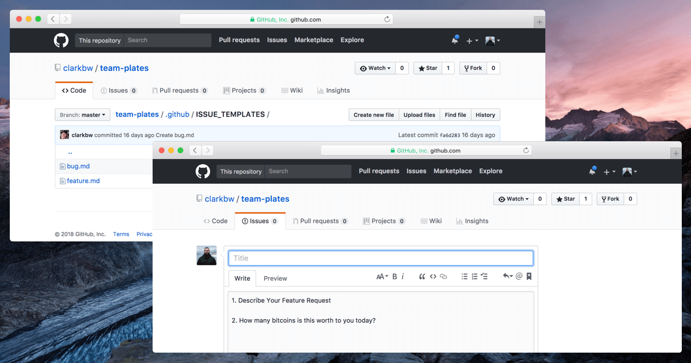Click the bookmark reference icon in editor toolbar
Viewport: 691px width, 363px height.
tap(529, 277)
